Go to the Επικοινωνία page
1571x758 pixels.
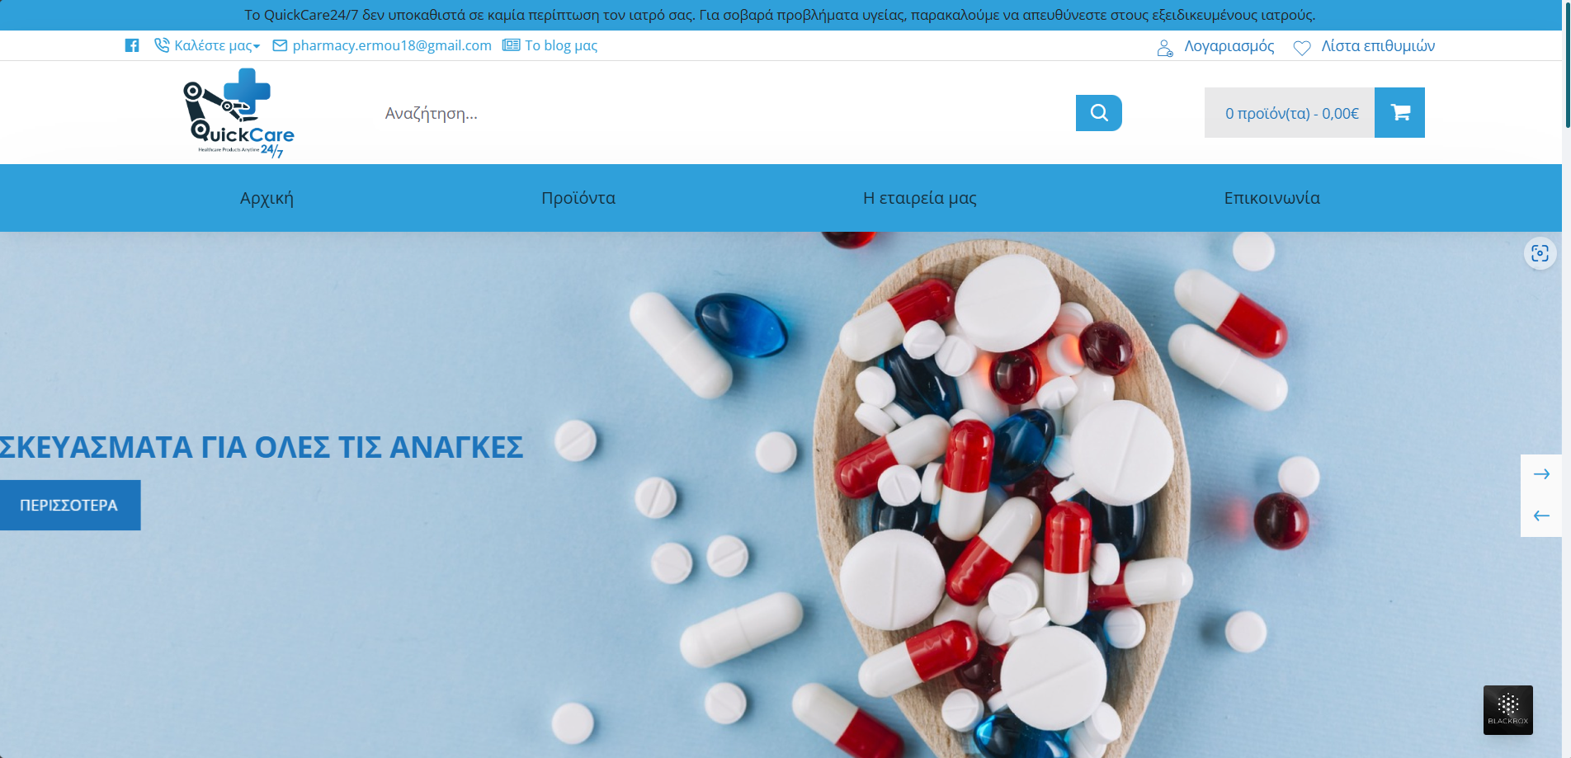coord(1271,198)
